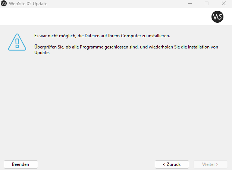Click the greyed-out maximize window icon
This screenshot has width=232, height=170.
207,4
